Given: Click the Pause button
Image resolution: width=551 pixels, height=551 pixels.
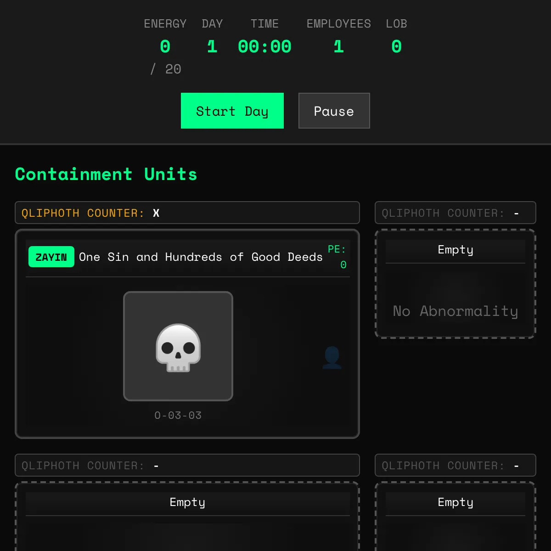Looking at the screenshot, I should [x=334, y=111].
